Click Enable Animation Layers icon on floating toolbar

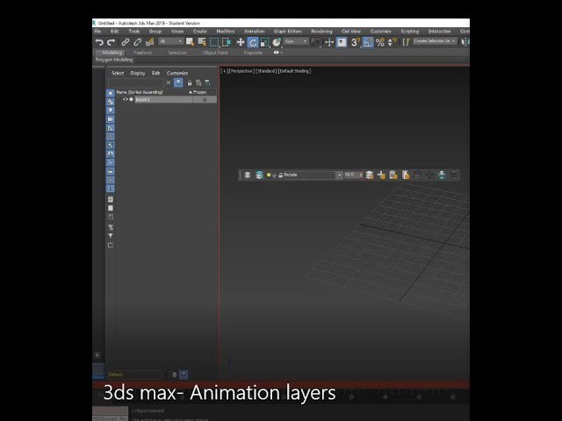[248, 175]
